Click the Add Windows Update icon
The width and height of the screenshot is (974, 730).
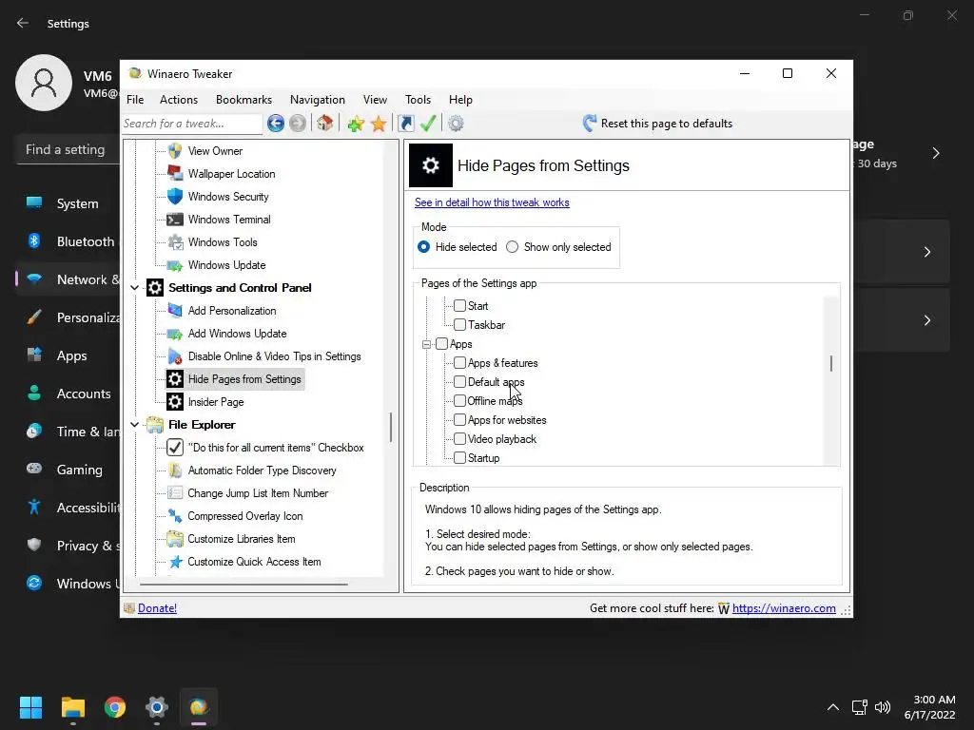pos(175,334)
